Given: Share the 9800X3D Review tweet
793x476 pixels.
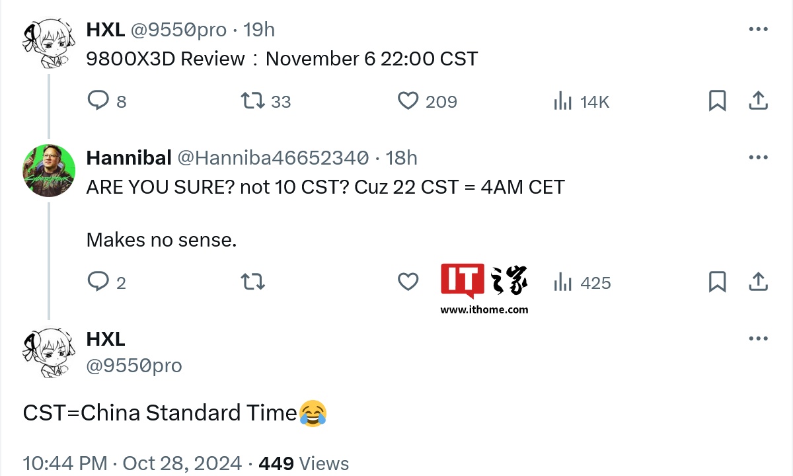Looking at the screenshot, I should [758, 101].
